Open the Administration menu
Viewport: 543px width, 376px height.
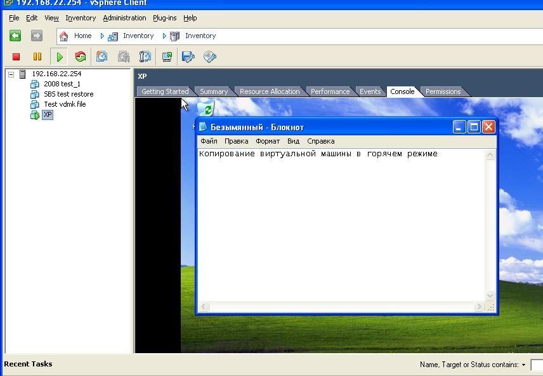(x=125, y=18)
